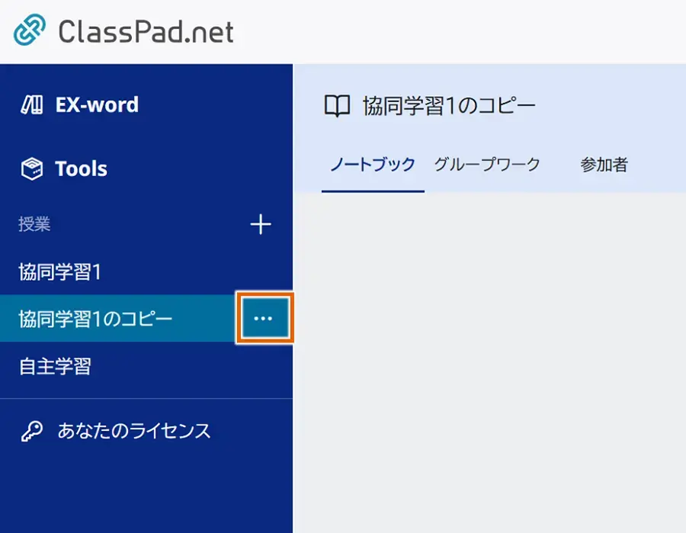Select the ノートブック tab
The width and height of the screenshot is (686, 533).
(x=373, y=163)
